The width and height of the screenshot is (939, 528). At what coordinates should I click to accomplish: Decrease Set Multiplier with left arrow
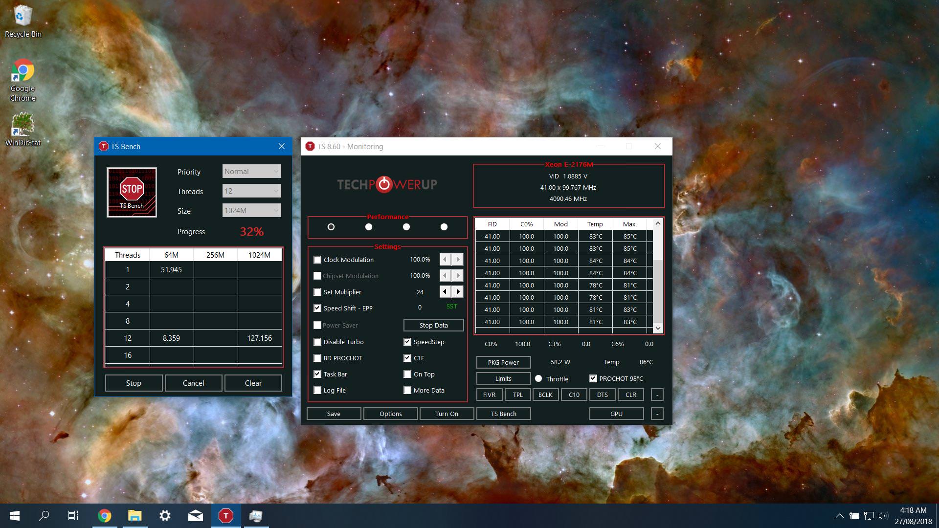[x=445, y=292]
